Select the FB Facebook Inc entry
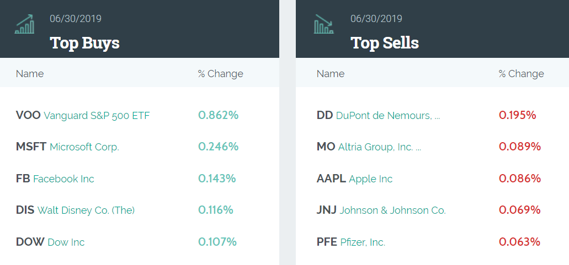This screenshot has height=265, width=569. click(x=55, y=179)
